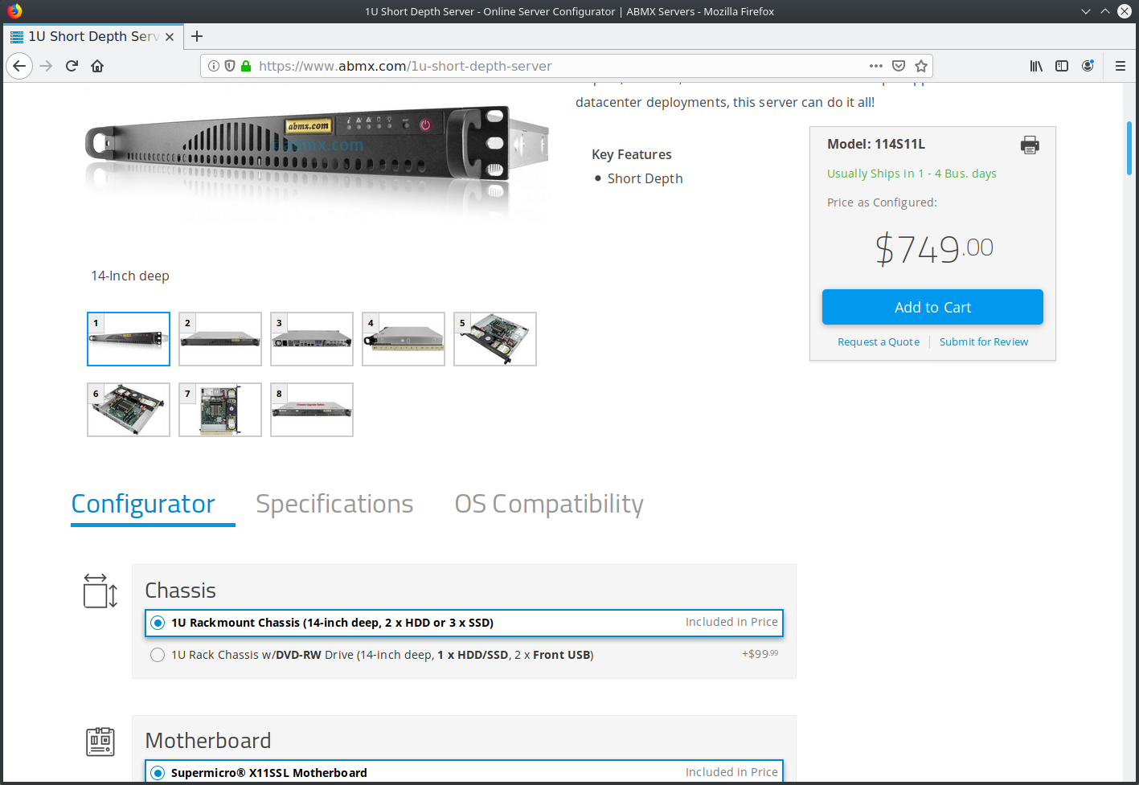Click the browser Back arrow button
This screenshot has height=785, width=1139.
19,66
